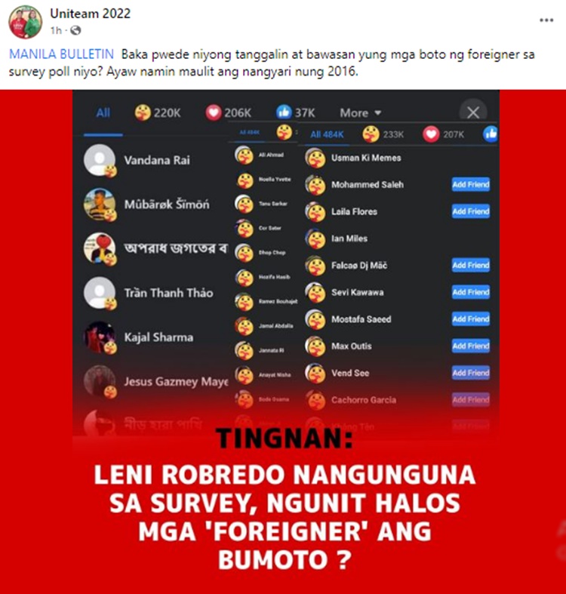Image resolution: width=566 pixels, height=594 pixels.
Task: Expand the More reactions dropdown
Action: [360, 113]
